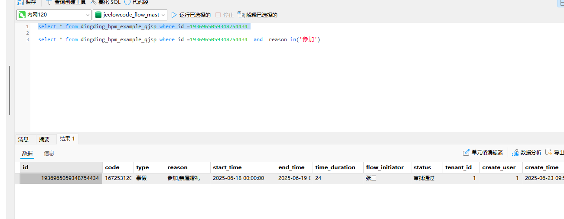Screen dimensions: 564x219
Task: Select the Info (信息) sub-tab
Action: tap(49, 153)
